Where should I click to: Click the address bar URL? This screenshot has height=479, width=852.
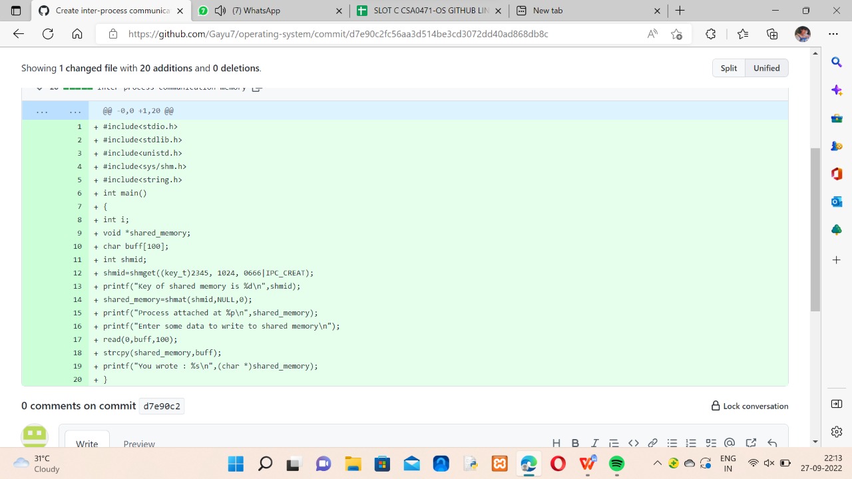click(x=338, y=34)
